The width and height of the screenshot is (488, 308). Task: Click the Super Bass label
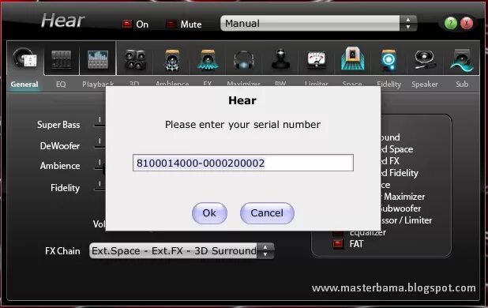tap(58, 125)
